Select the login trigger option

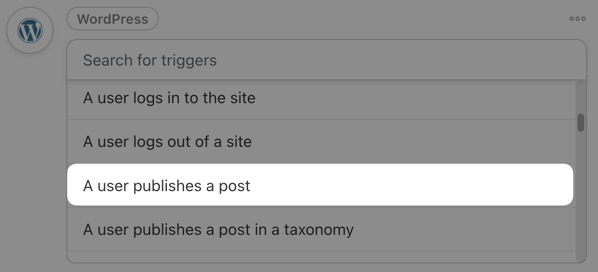[321, 98]
